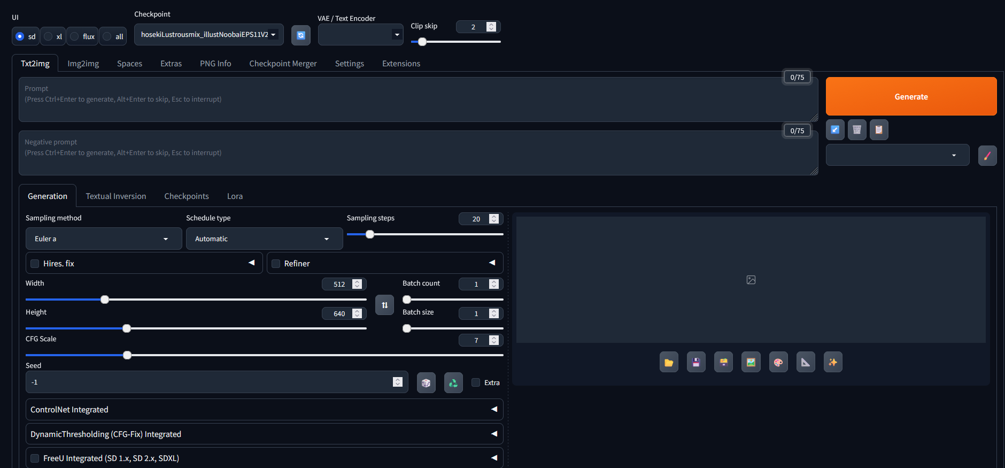1005x468 pixels.
Task: Swap width and height values
Action: coord(384,305)
